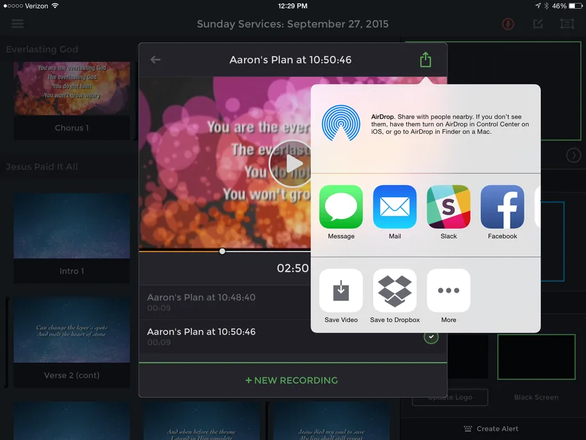Screen dimensions: 586x440
Task: Open the hamburger menu
Action: pyautogui.click(x=17, y=24)
